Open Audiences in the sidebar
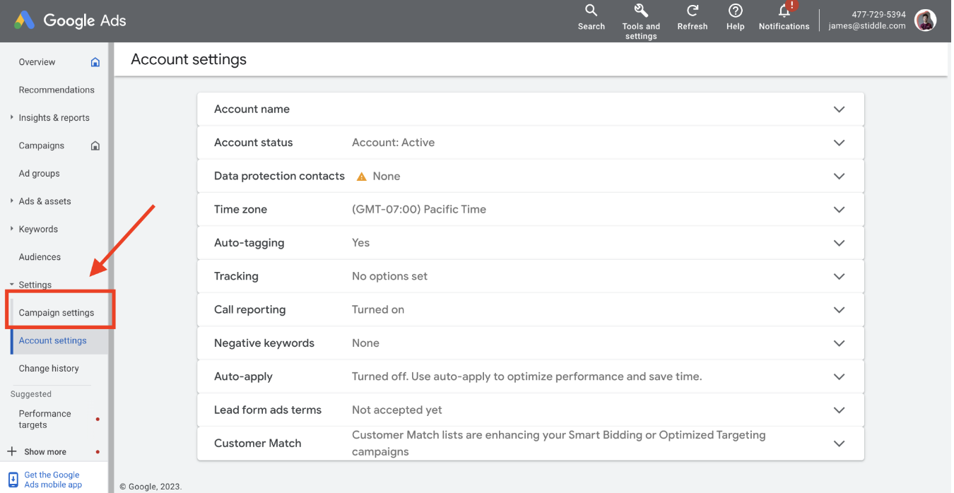954x493 pixels. pos(40,257)
